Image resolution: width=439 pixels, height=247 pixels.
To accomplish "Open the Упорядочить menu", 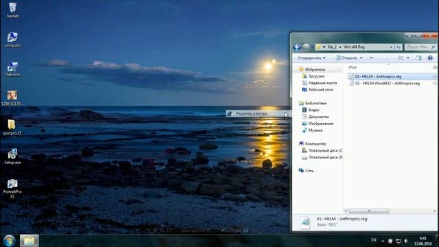I will [x=311, y=58].
